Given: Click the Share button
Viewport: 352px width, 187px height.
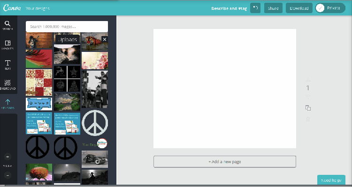Looking at the screenshot, I should point(273,8).
